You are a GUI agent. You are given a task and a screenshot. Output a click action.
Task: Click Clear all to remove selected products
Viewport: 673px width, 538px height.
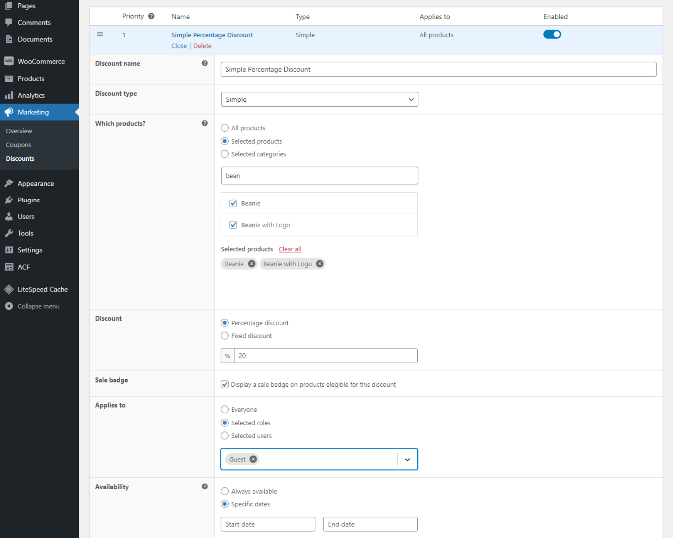(290, 249)
